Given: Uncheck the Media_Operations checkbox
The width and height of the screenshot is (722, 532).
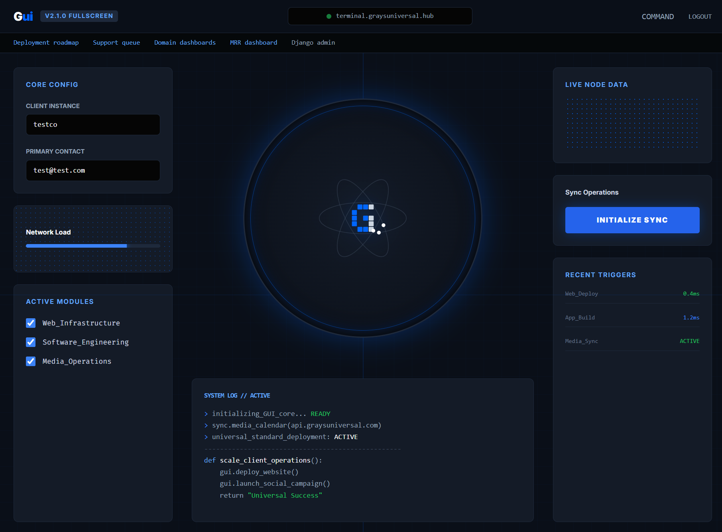Looking at the screenshot, I should point(31,361).
